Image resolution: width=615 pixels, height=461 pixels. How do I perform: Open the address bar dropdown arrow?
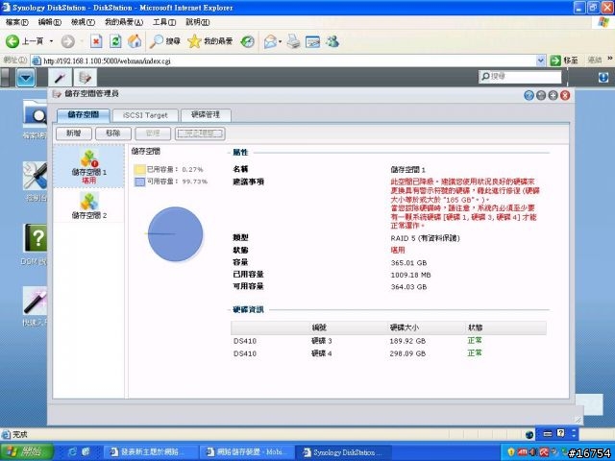(540, 61)
